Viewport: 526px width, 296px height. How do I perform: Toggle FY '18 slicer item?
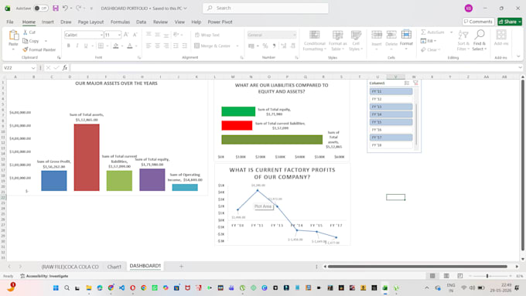[x=391, y=145]
